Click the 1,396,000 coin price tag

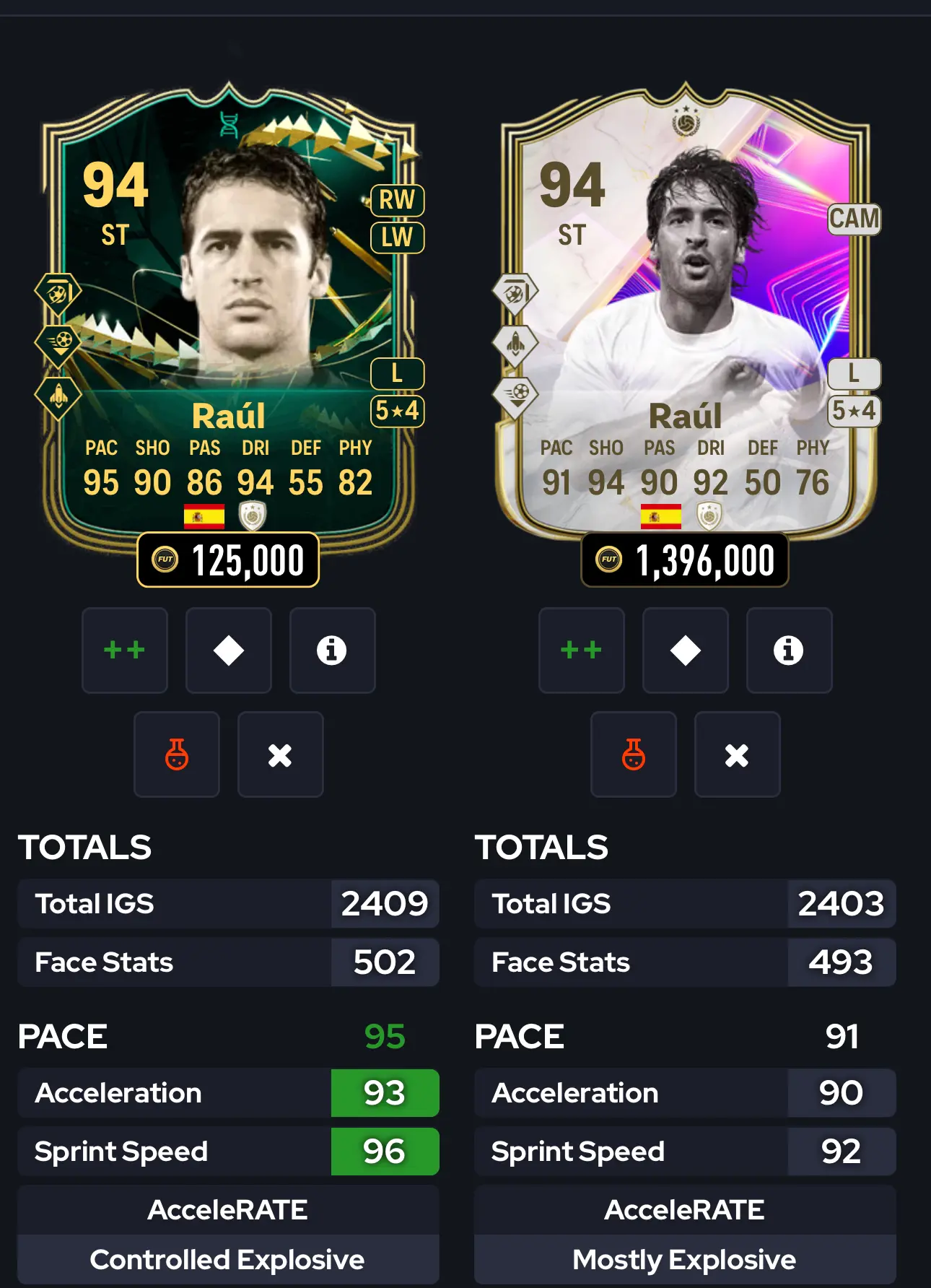click(685, 560)
